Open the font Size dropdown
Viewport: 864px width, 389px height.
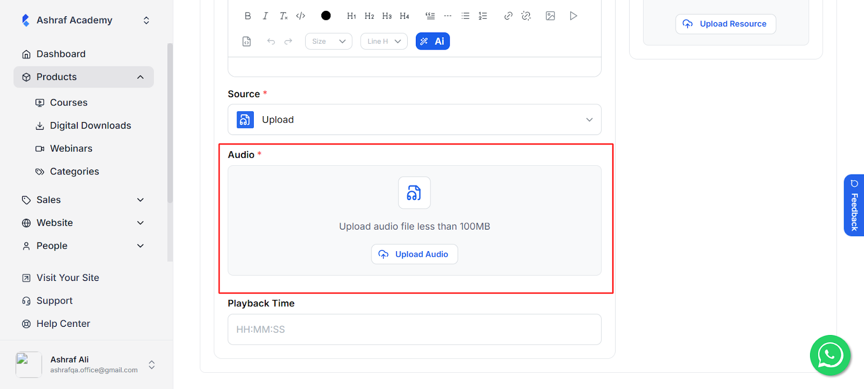click(x=328, y=41)
